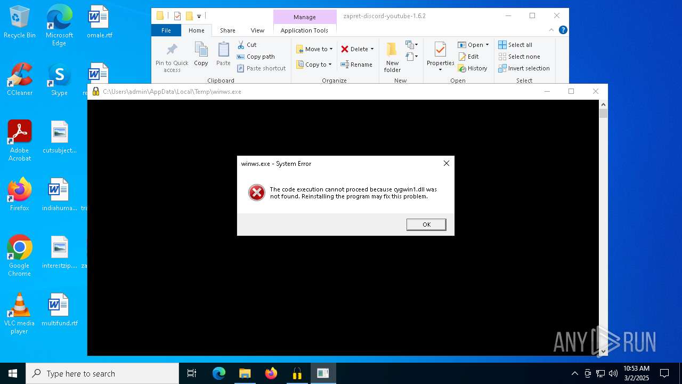This screenshot has height=384, width=682.
Task: Open Task View on taskbar
Action: pos(192,373)
